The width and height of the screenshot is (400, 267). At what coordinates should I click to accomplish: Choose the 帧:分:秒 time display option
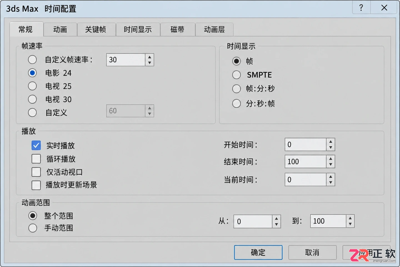click(236, 89)
